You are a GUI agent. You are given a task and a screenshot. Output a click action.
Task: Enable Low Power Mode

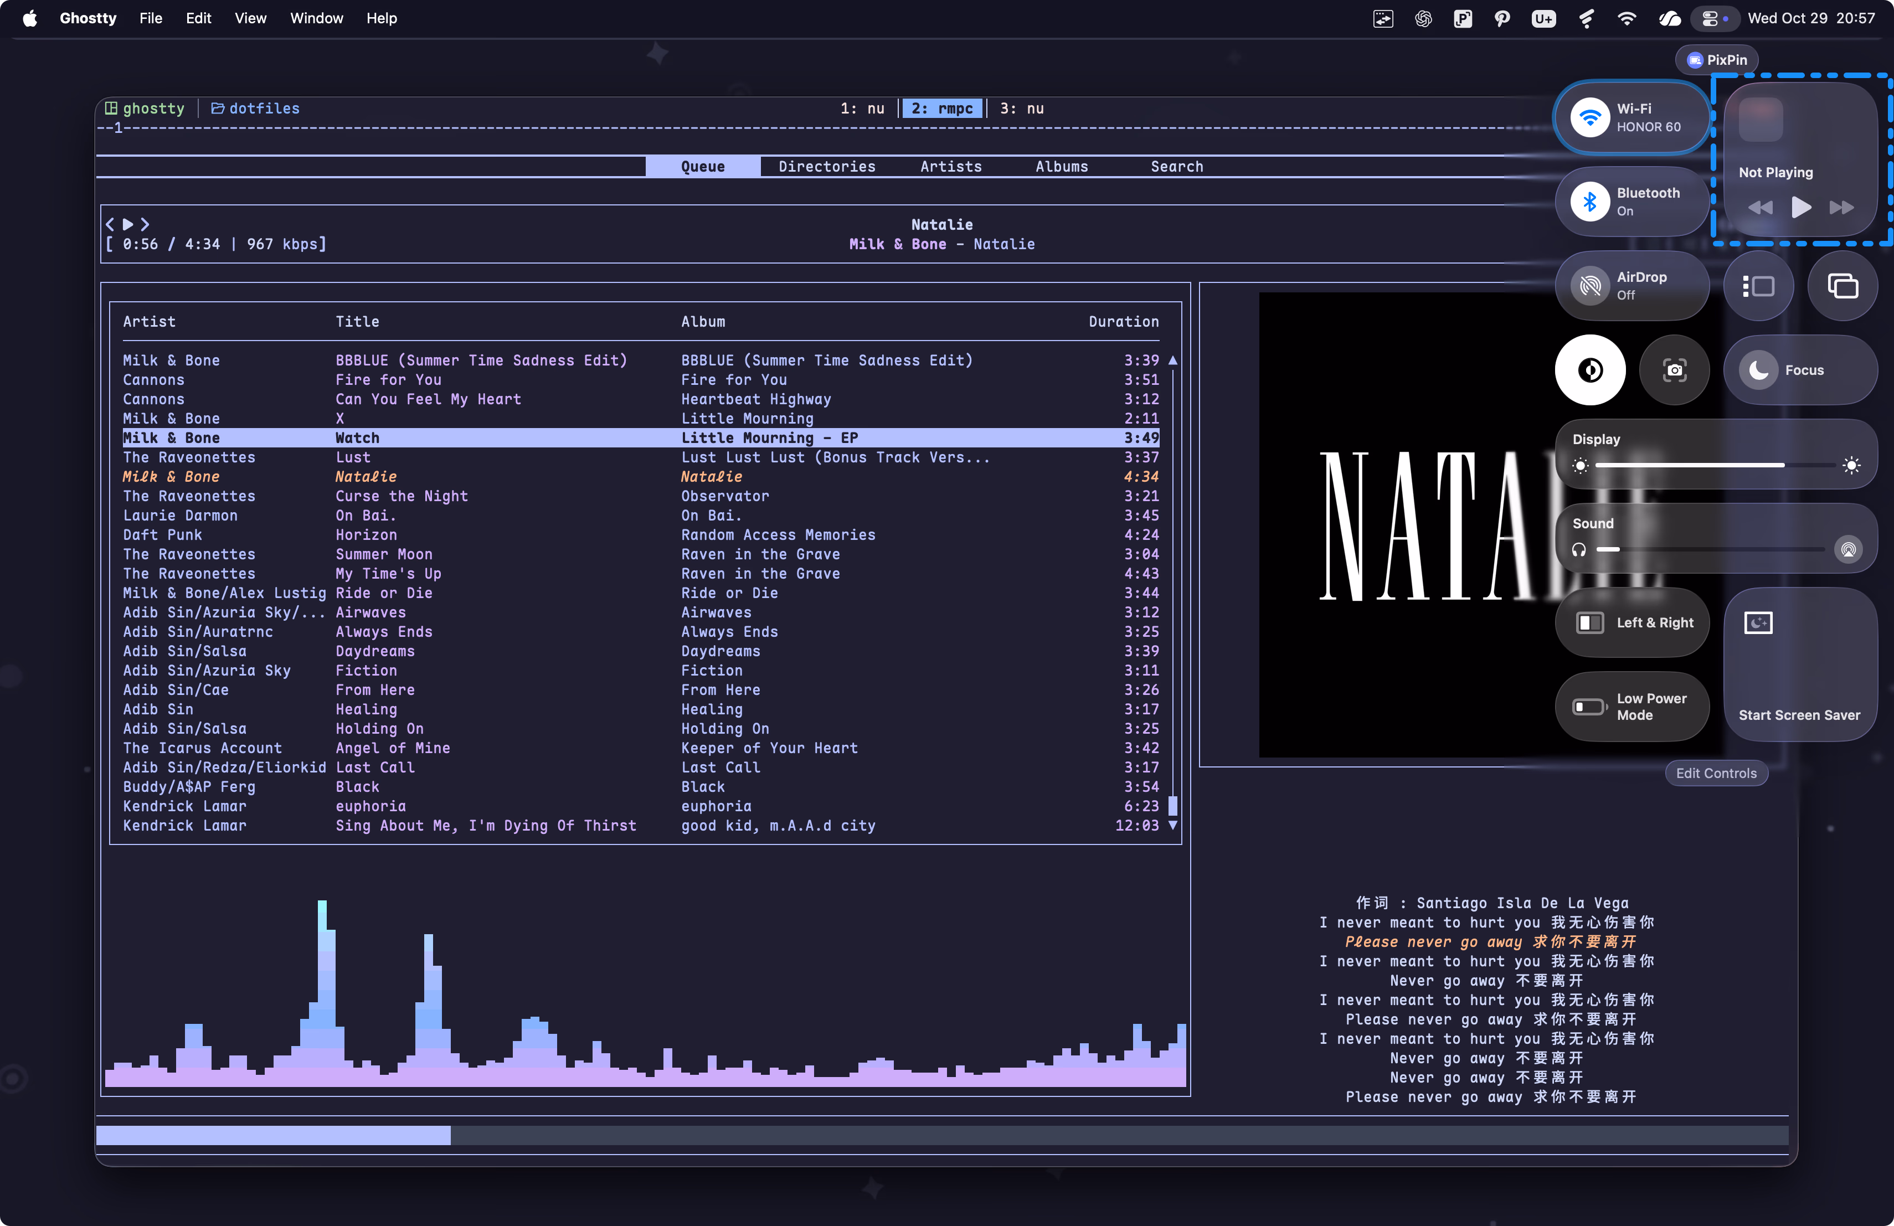tap(1631, 707)
